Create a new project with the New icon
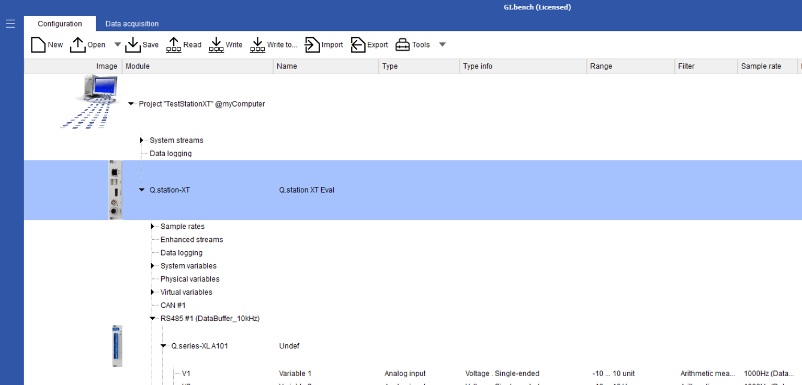802x385 pixels. pyautogui.click(x=38, y=44)
